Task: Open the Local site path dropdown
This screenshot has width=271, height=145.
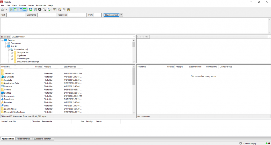Action: pos(134,37)
